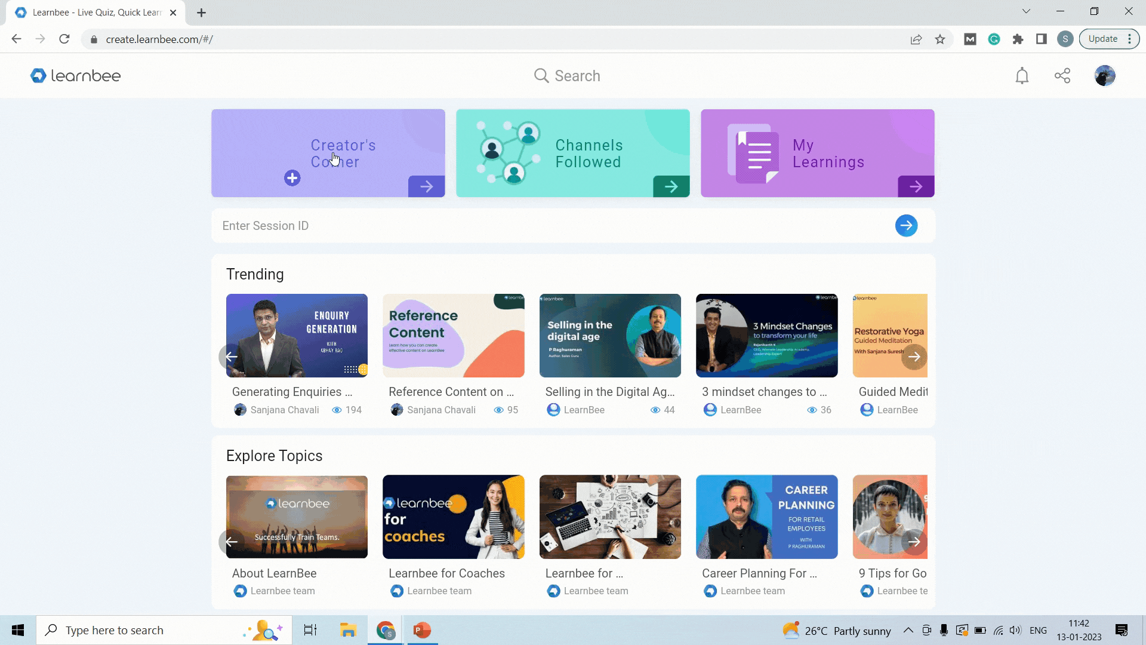Viewport: 1146px width, 645px height.
Task: Open PowerPoint from the taskbar
Action: point(422,630)
